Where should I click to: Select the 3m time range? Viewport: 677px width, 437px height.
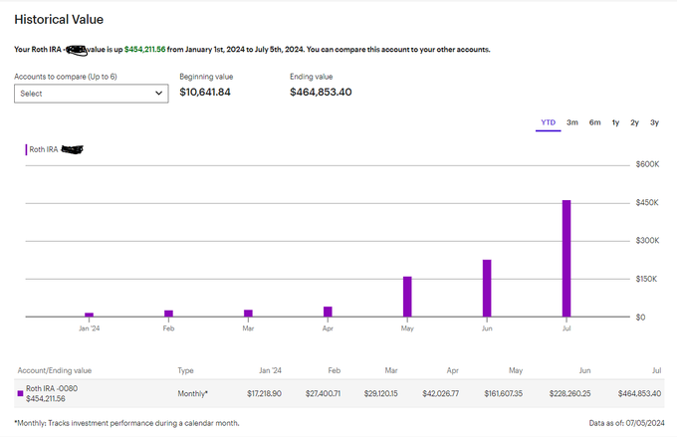coord(572,122)
